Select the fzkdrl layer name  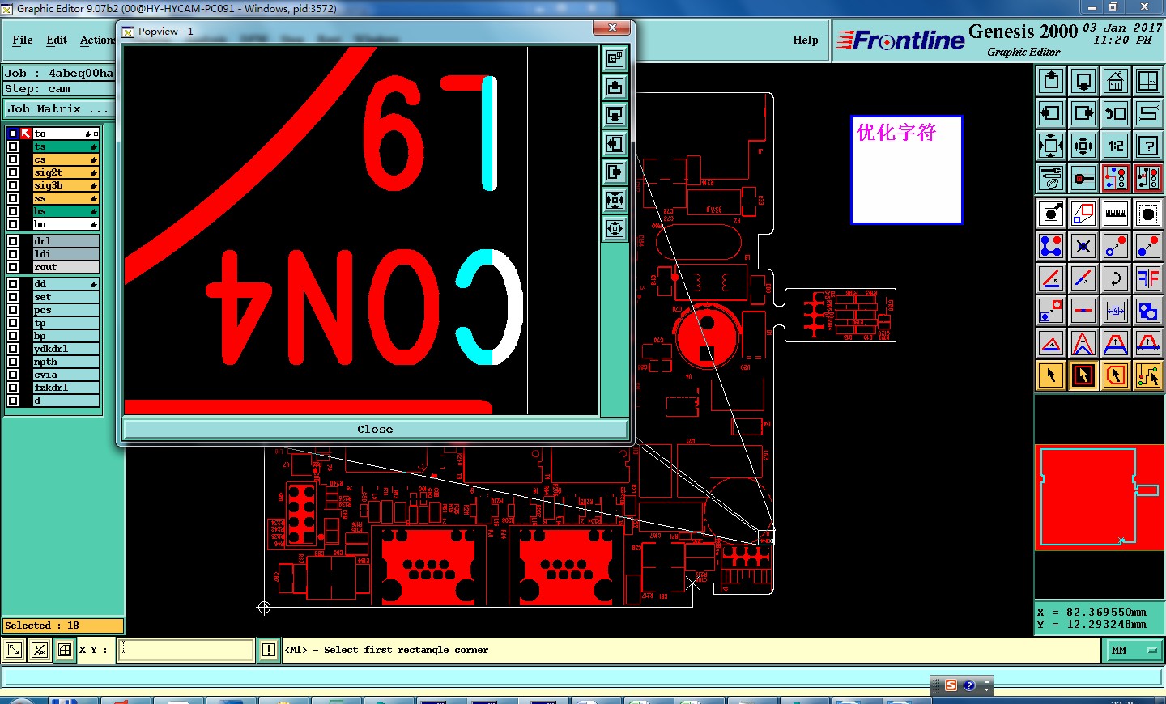[66, 388]
